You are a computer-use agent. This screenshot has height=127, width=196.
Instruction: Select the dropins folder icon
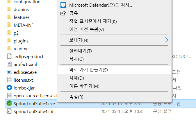9,9
